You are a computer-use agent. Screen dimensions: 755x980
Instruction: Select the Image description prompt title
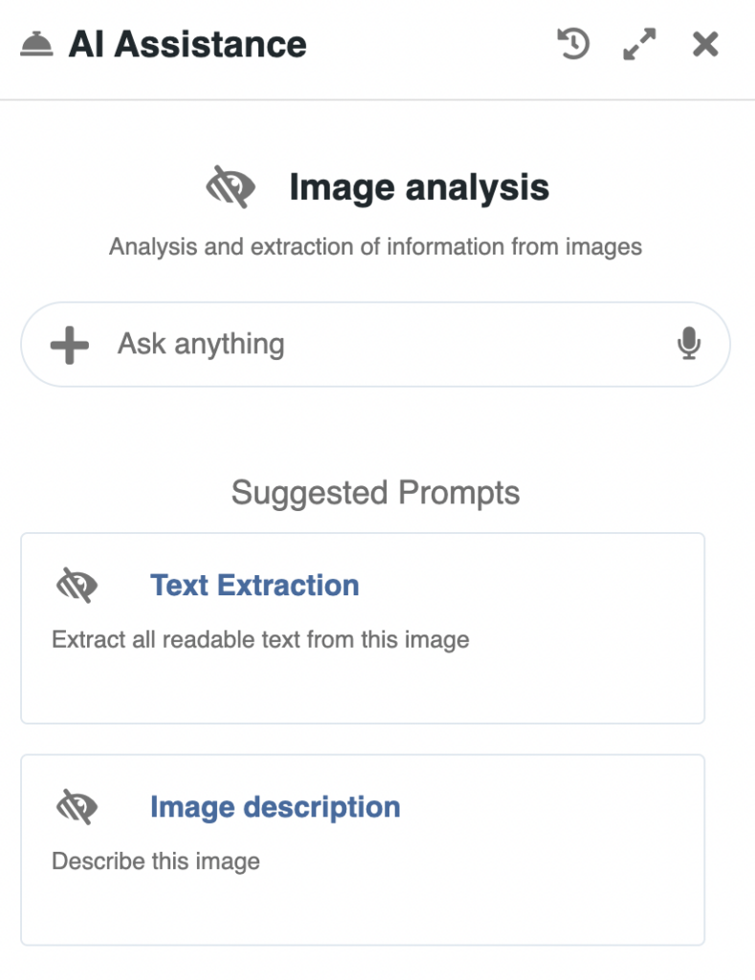pyautogui.click(x=275, y=807)
